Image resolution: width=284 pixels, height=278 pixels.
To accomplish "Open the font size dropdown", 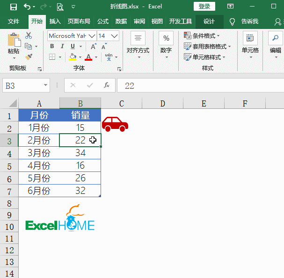I will [115, 36].
